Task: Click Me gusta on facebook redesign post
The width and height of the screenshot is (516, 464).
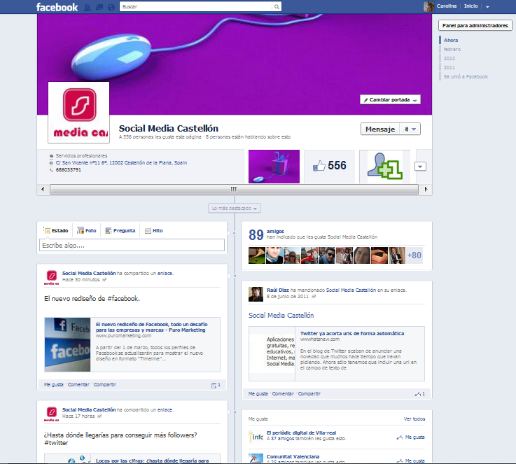Action: click(x=54, y=384)
